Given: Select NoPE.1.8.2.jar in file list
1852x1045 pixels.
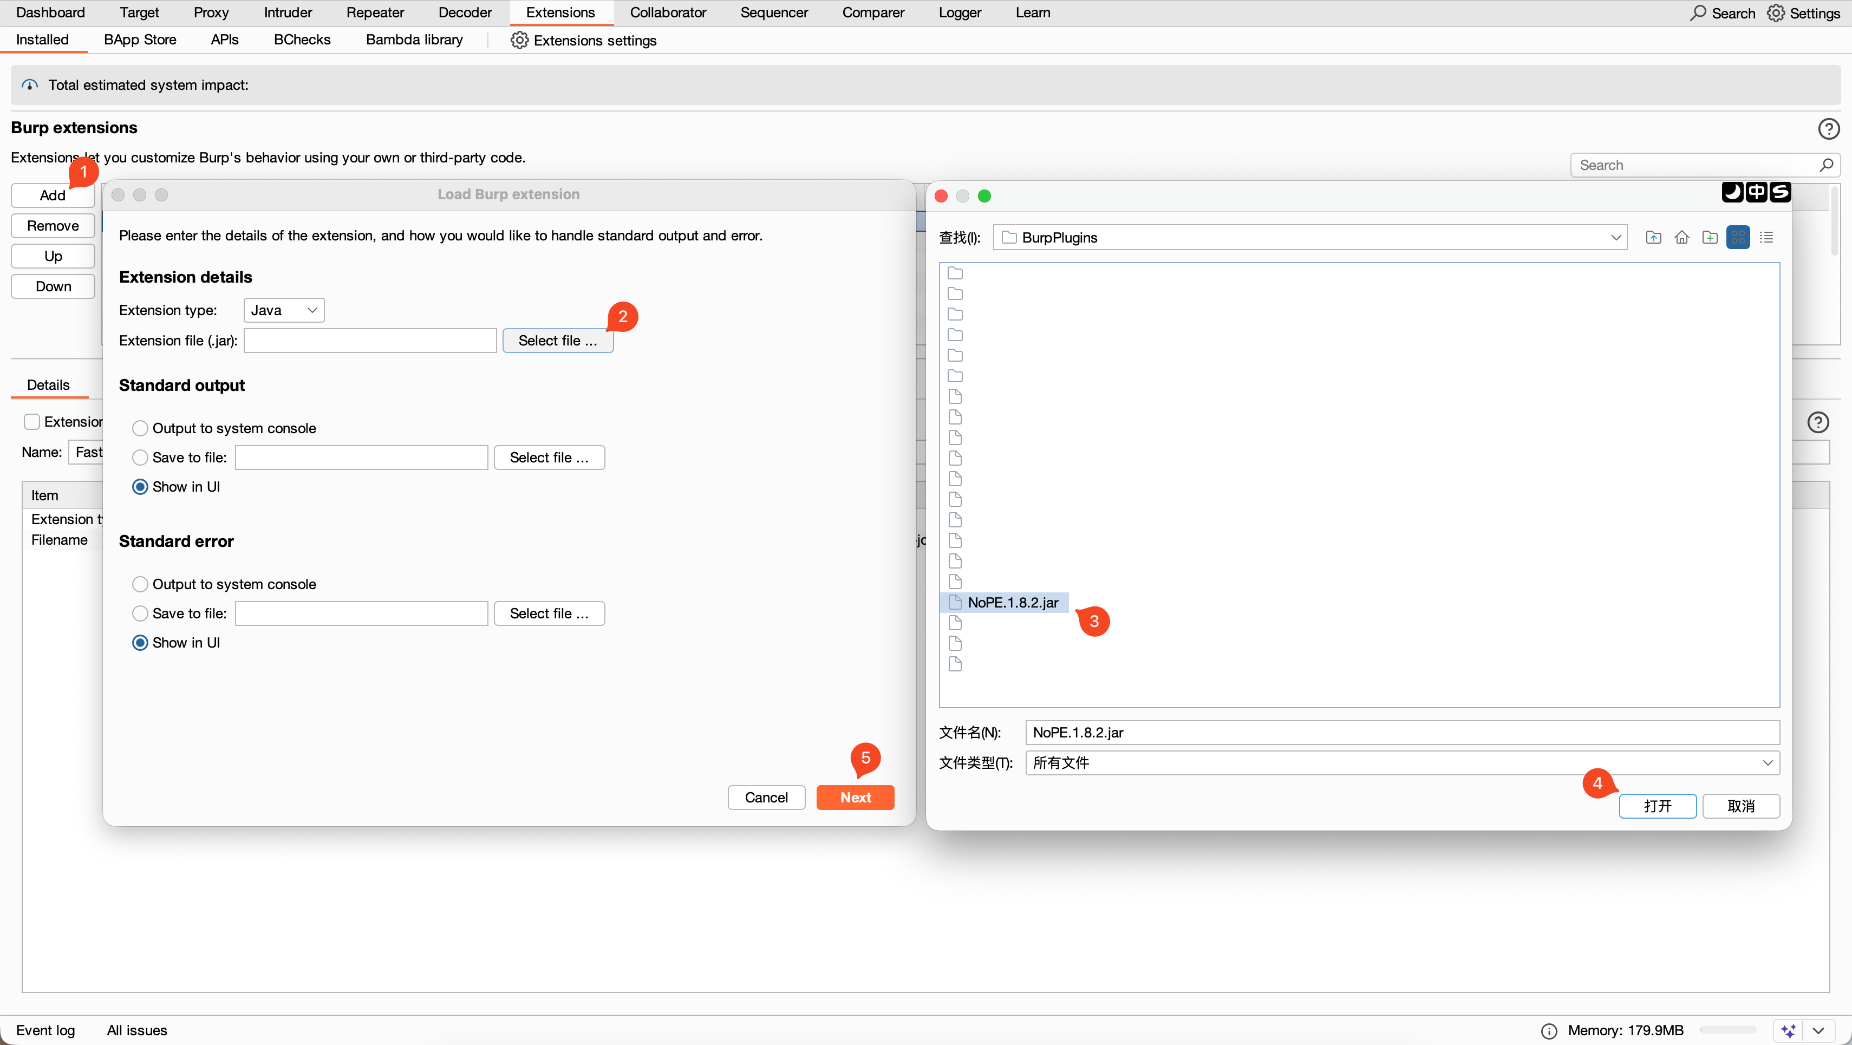Looking at the screenshot, I should pos(1005,602).
